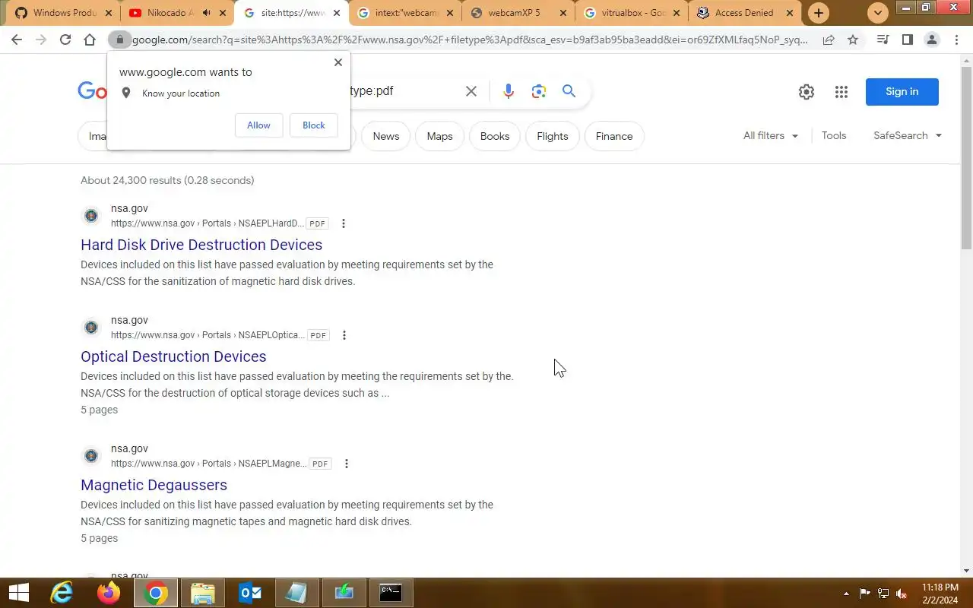
Task: Open the volume tray icon
Action: point(902,594)
